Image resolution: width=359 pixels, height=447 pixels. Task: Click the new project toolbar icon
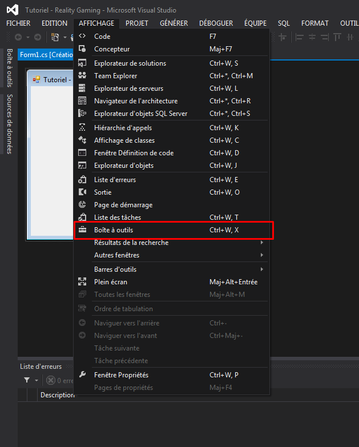tap(55, 37)
